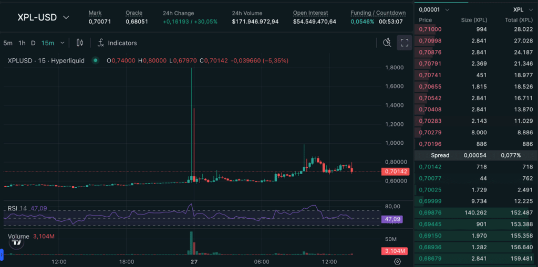Select ask price 0,70408 in order book
Viewport: 538px width, 267px height.
coord(430,109)
